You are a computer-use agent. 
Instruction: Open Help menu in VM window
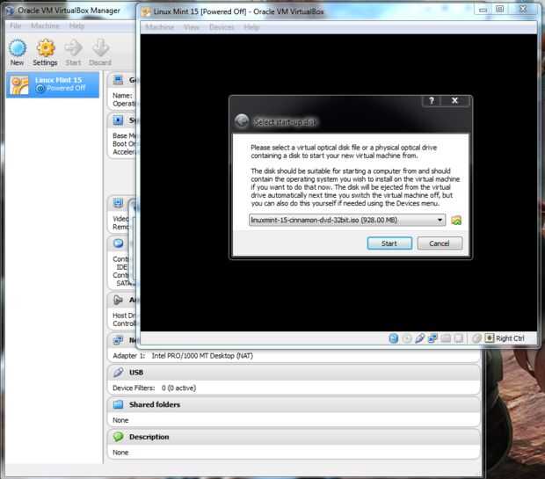(251, 27)
